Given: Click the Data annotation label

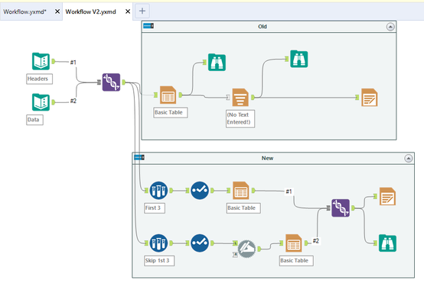Looking at the screenshot, I should click(x=34, y=120).
